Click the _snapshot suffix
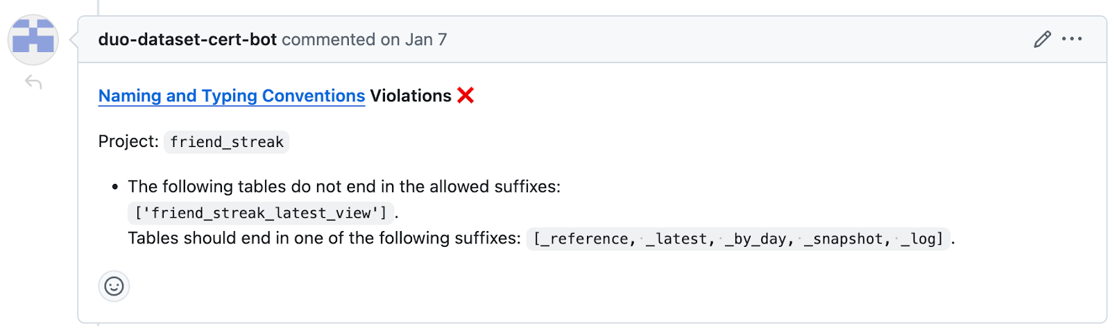The height and width of the screenshot is (326, 1110). point(844,239)
